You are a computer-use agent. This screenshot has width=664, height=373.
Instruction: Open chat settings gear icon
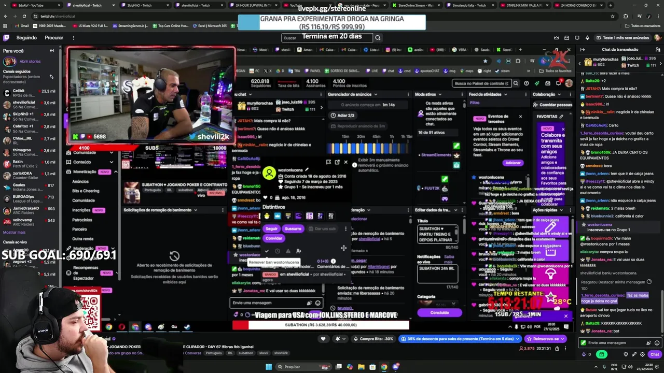pyautogui.click(x=641, y=354)
